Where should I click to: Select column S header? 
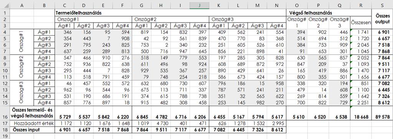(382, 5)
